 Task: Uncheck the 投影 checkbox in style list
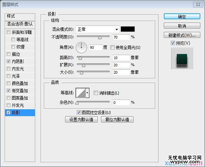pyautogui.click(x=9, y=113)
